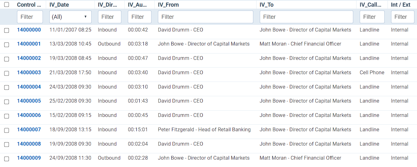Click the IV_Call type filter field

pos(372,17)
